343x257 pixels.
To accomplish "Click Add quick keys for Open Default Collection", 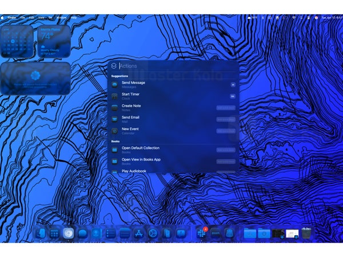I will pyautogui.click(x=226, y=150).
